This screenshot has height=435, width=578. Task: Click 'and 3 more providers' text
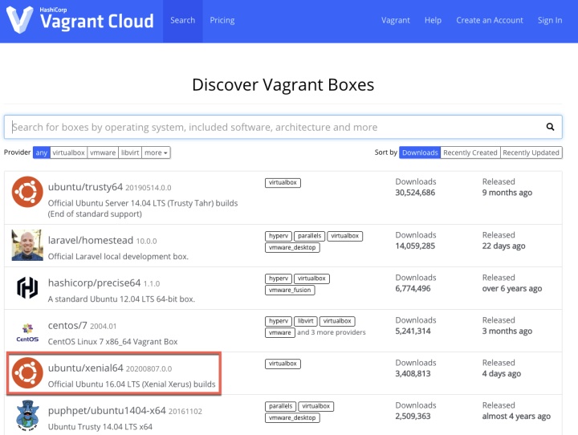tap(332, 332)
